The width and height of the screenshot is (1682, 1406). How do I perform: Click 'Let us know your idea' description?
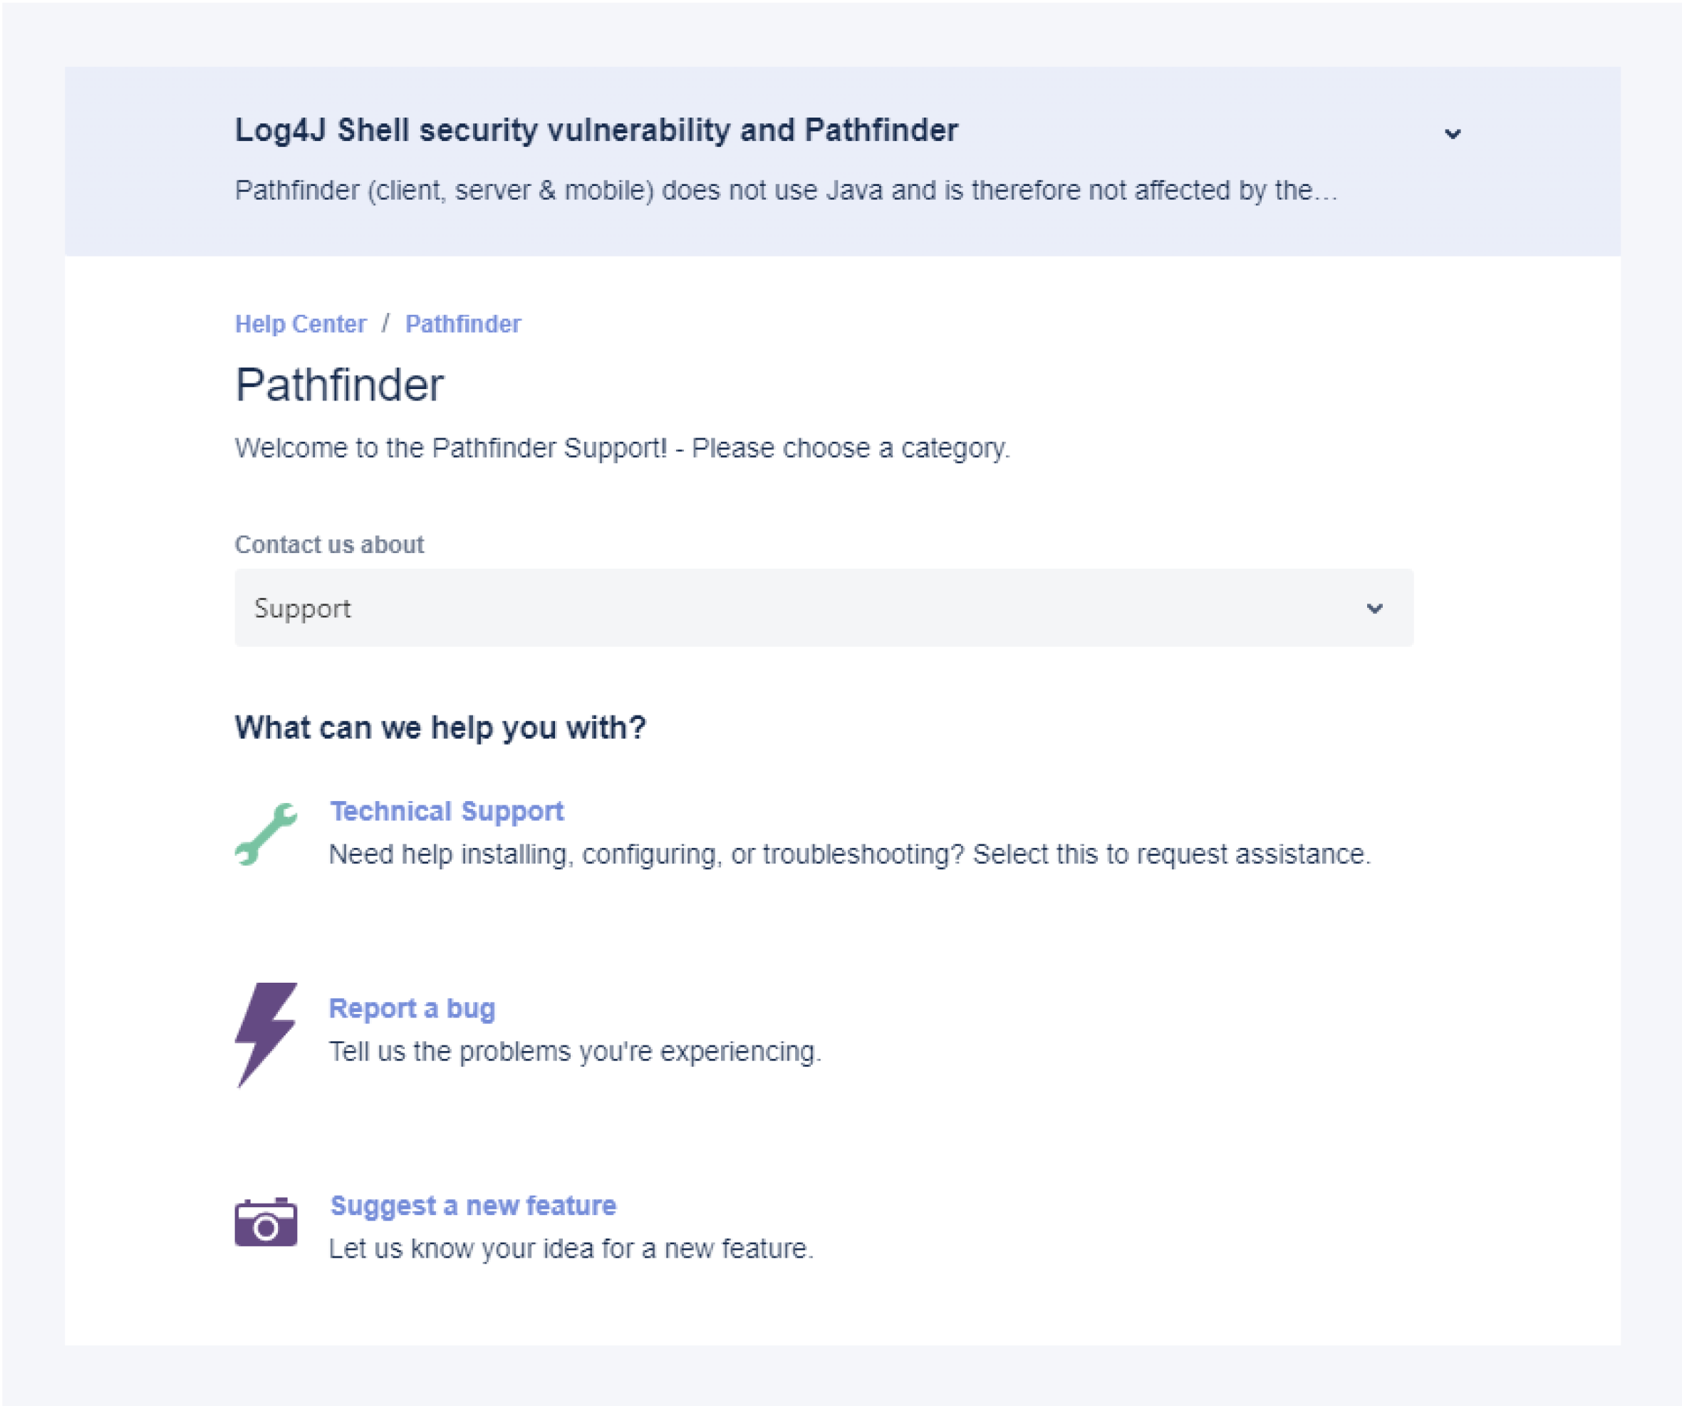(570, 1249)
